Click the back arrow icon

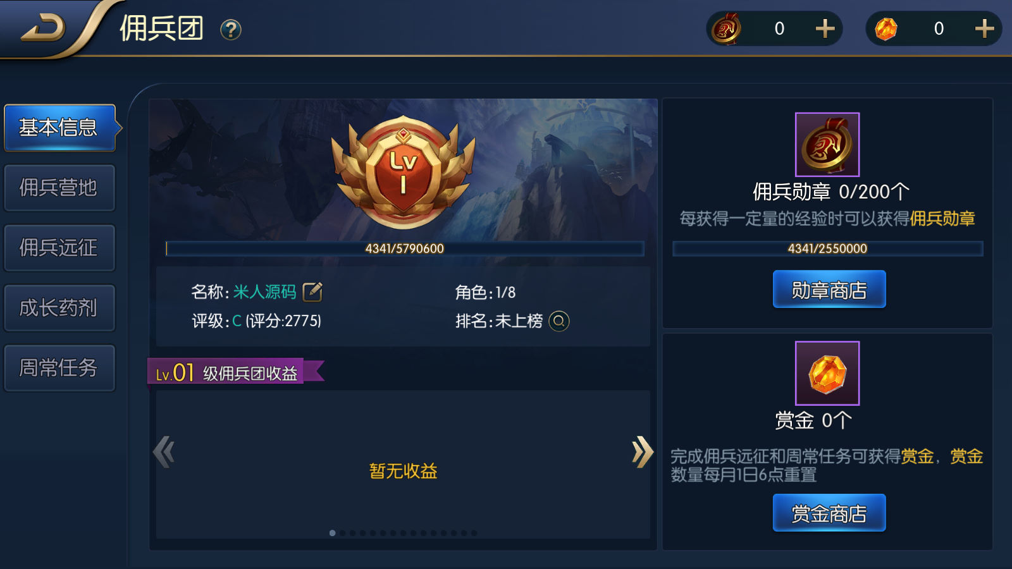tap(43, 28)
